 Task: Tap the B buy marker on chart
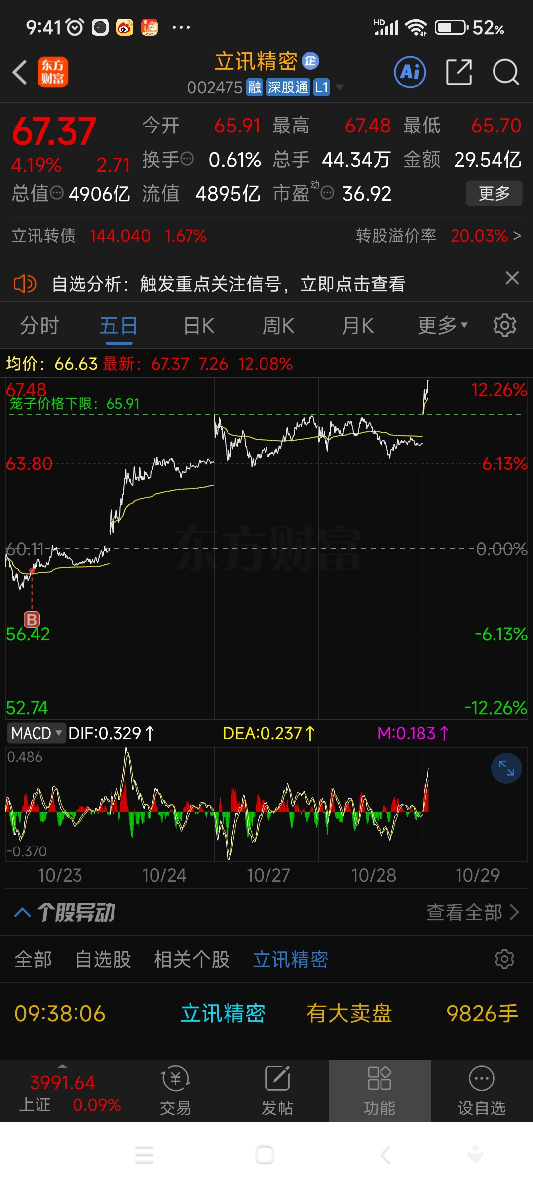coord(32,619)
